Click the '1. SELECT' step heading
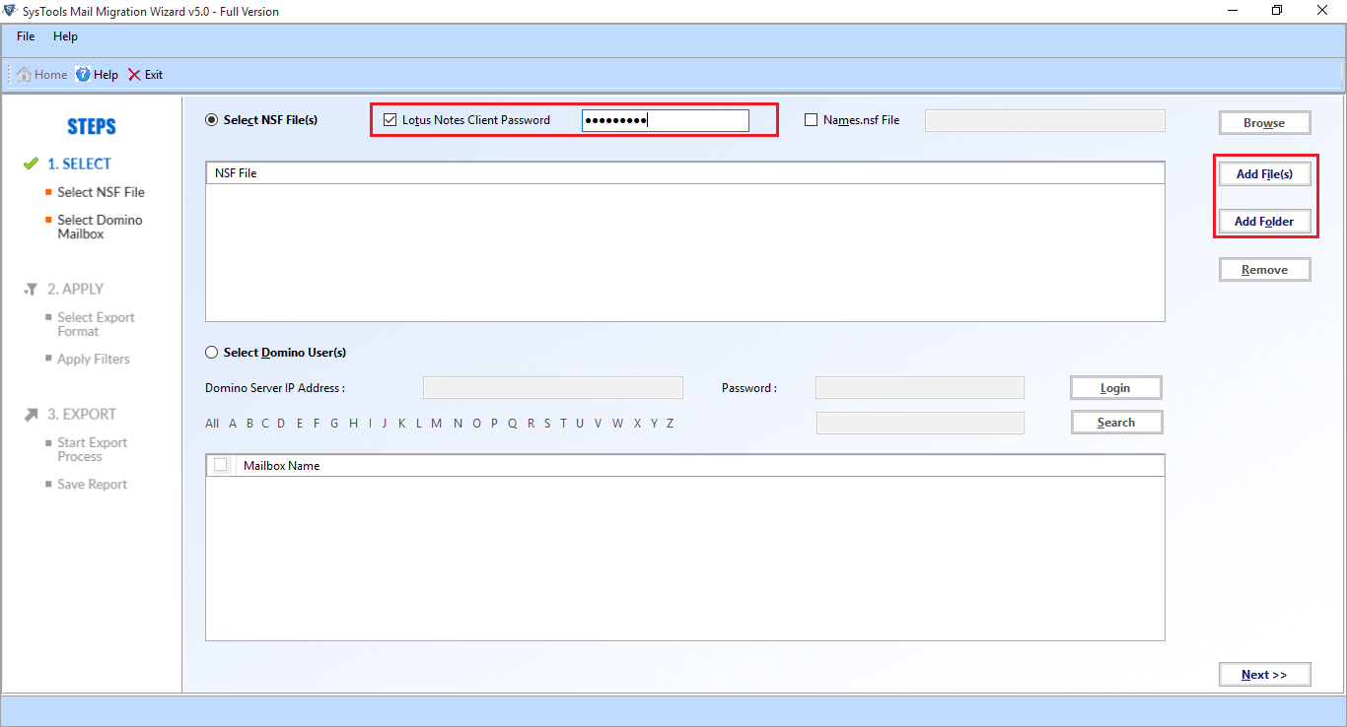The height and width of the screenshot is (727, 1347). [79, 164]
